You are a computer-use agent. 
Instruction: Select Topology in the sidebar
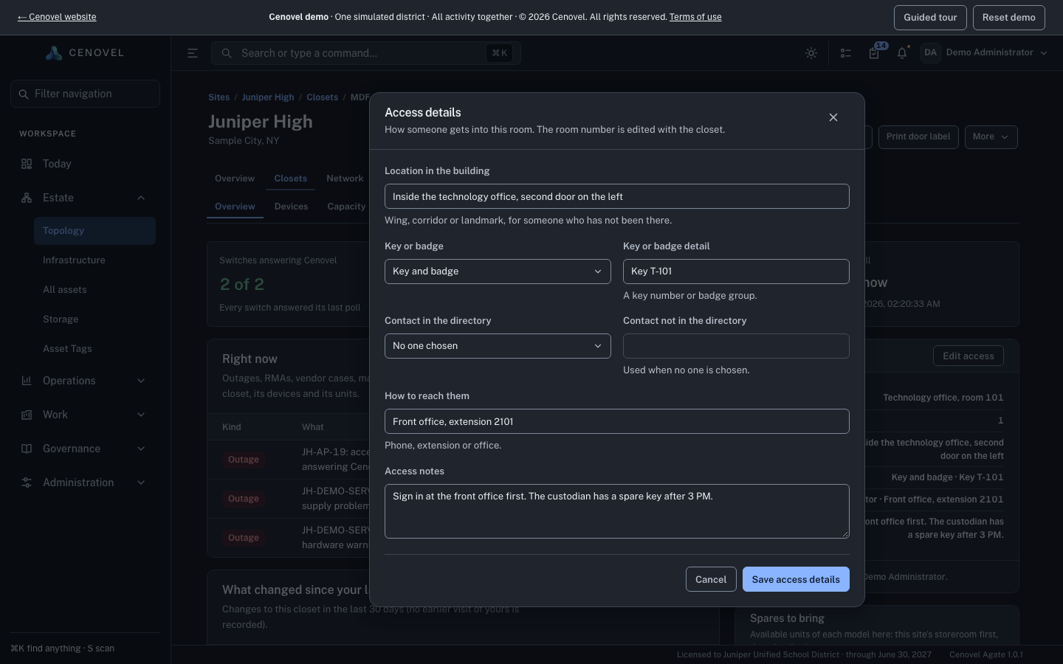pyautogui.click(x=94, y=231)
